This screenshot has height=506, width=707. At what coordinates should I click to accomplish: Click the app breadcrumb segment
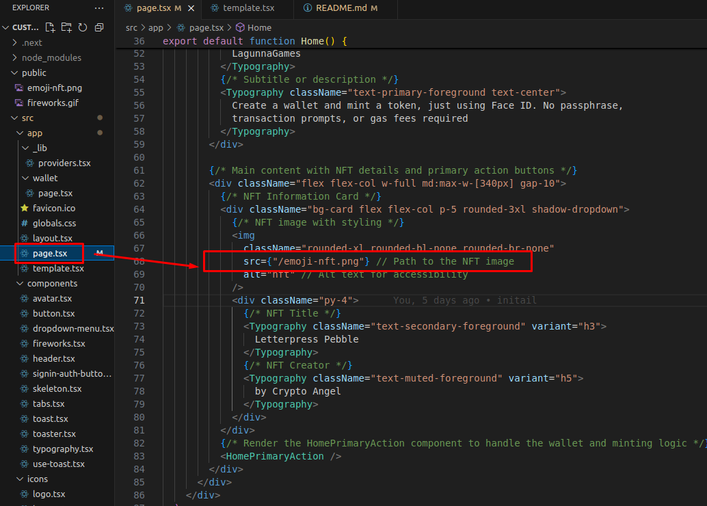(156, 28)
